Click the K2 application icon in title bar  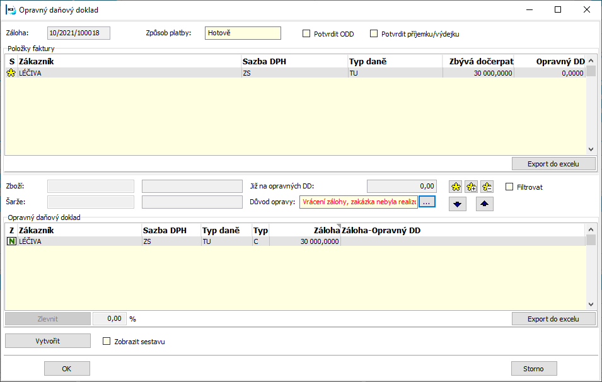pyautogui.click(x=10, y=9)
